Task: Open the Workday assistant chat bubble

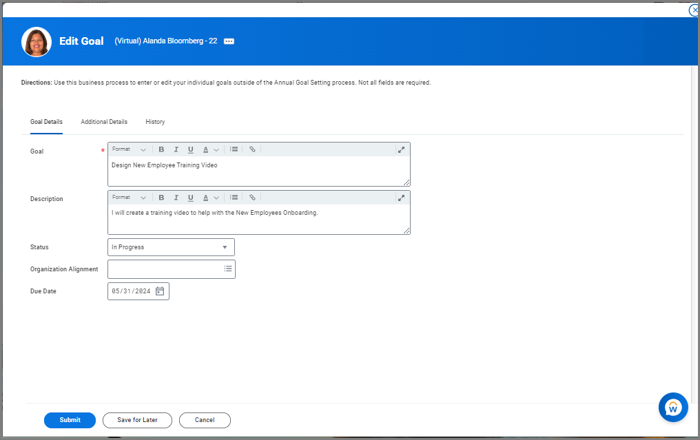Action: coord(673,408)
